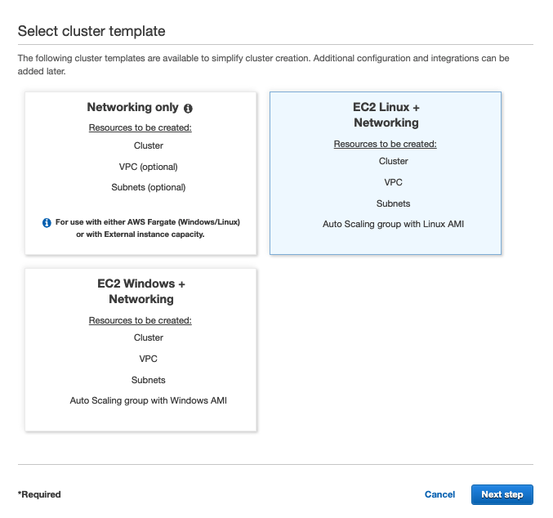Click 'Subnets' in the EC2 Windows card
Image resolution: width=553 pixels, height=518 pixels.
tap(149, 380)
